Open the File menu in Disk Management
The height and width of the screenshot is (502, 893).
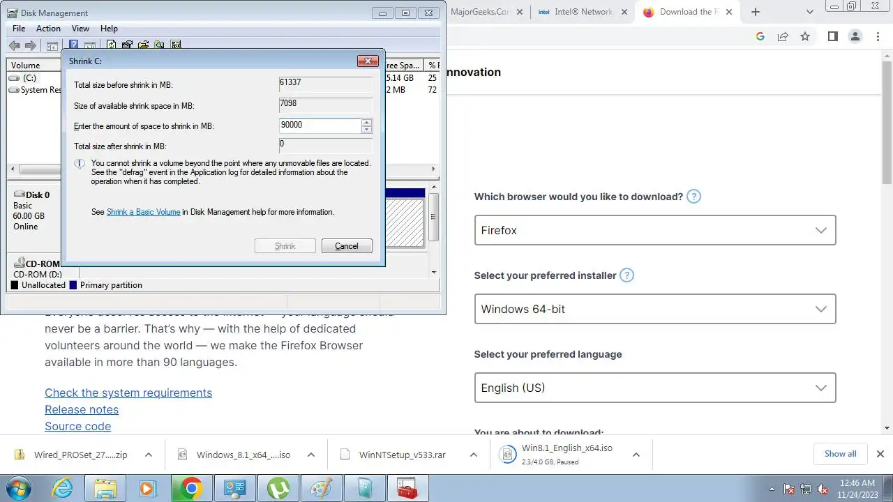click(x=19, y=29)
